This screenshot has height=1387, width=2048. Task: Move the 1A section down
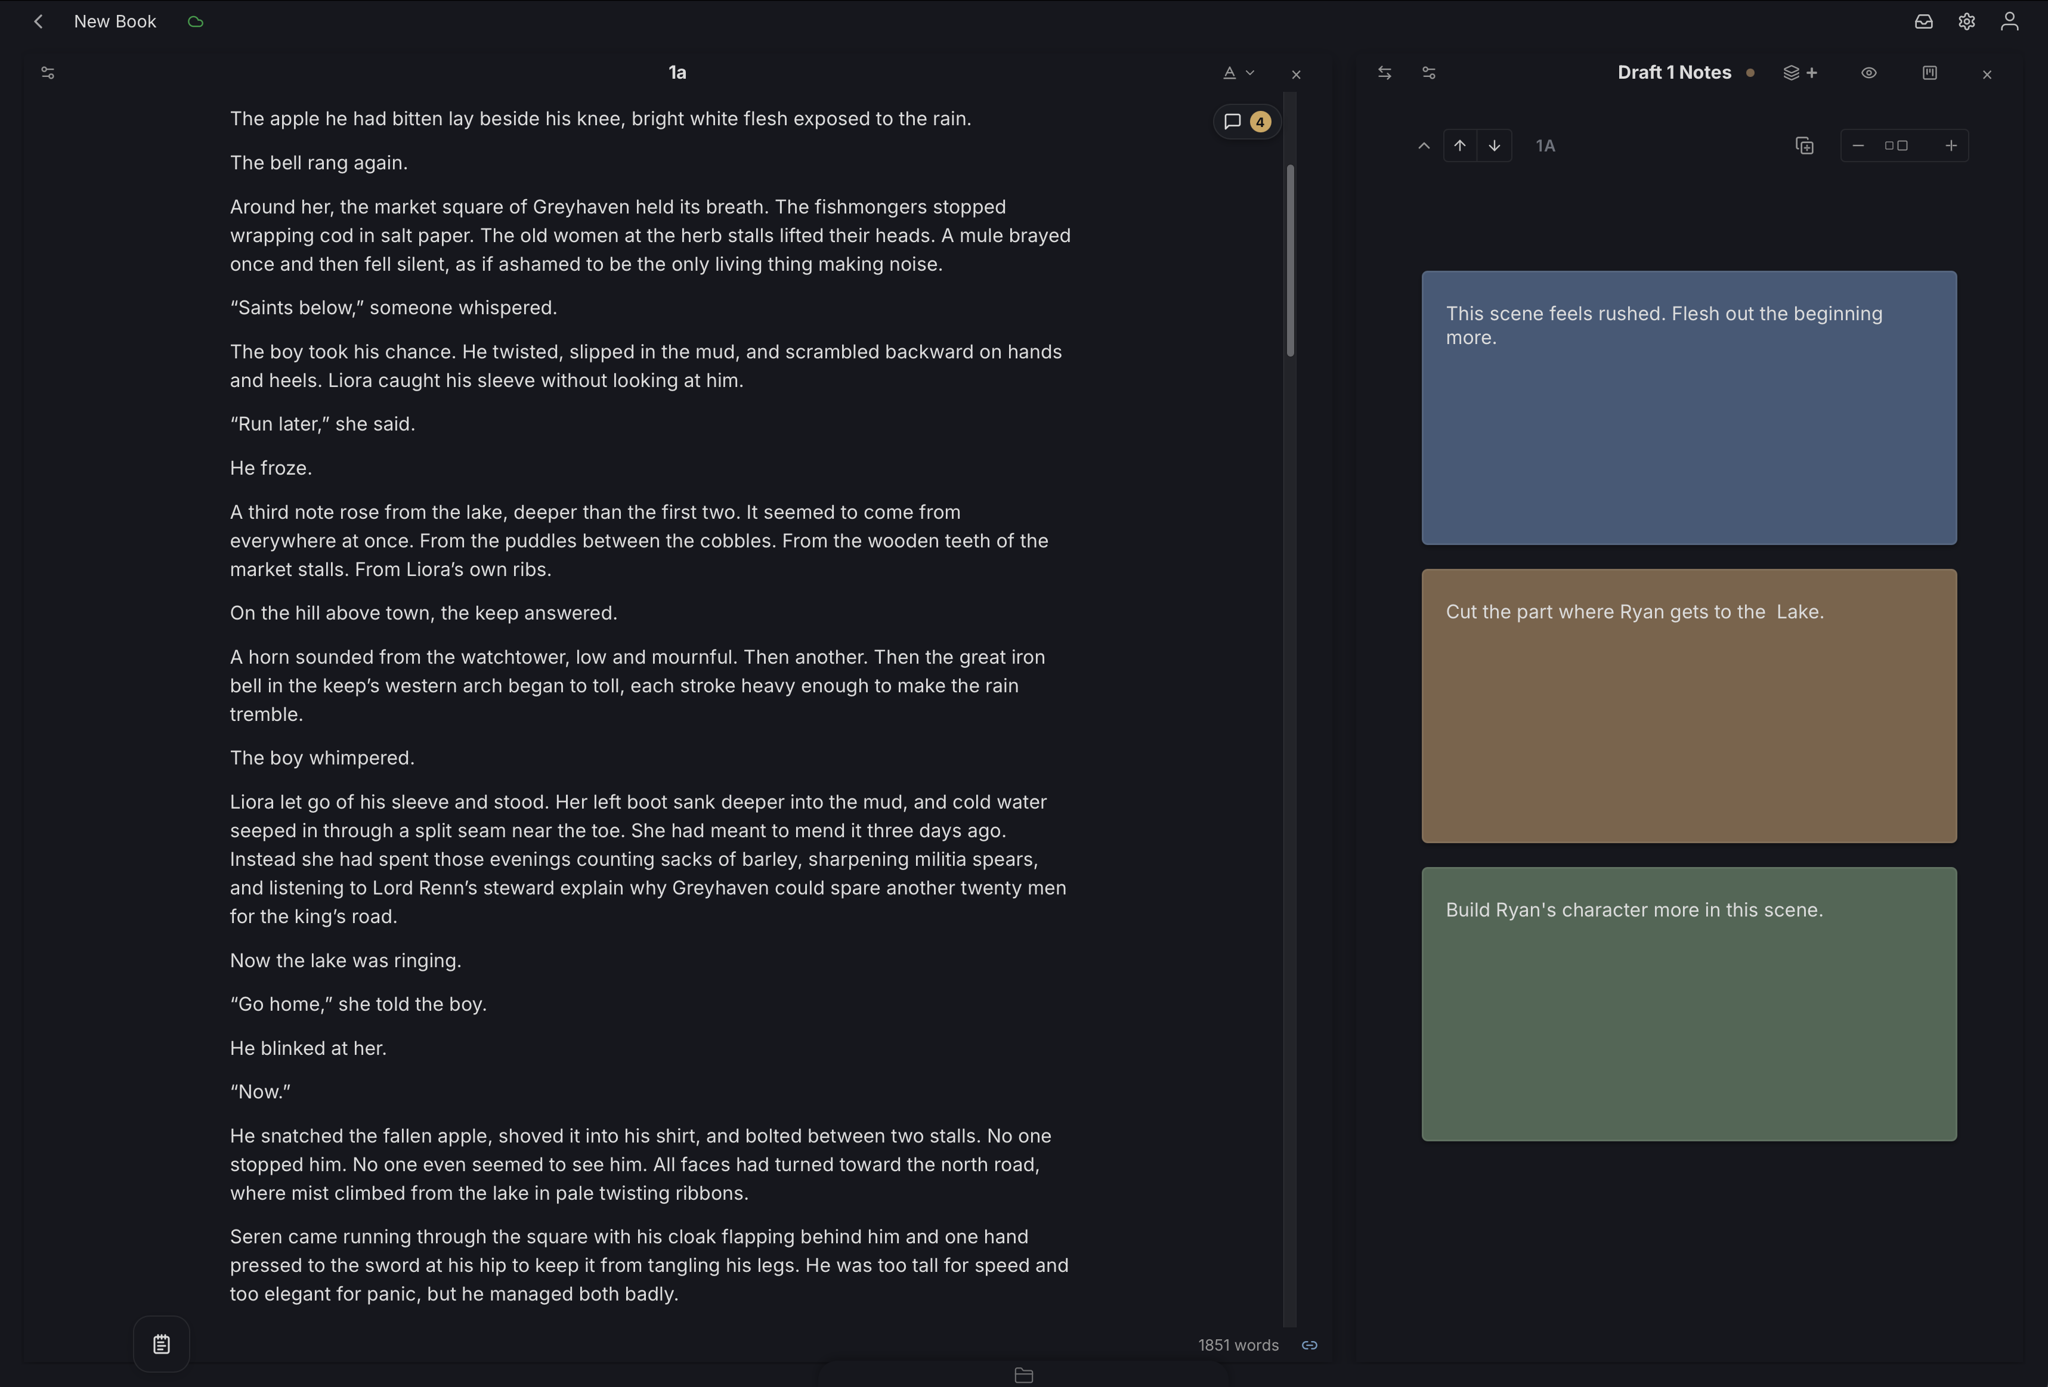click(1495, 145)
